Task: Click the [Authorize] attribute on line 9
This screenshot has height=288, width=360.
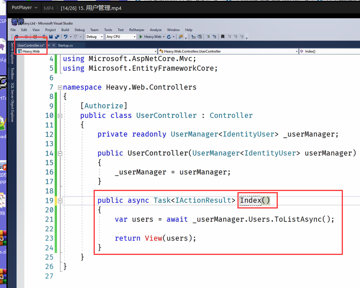Action: pos(104,106)
